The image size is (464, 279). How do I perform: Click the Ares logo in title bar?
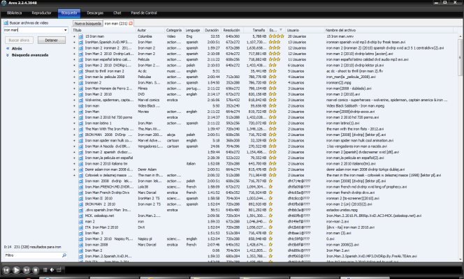pyautogui.click(x=3, y=3)
